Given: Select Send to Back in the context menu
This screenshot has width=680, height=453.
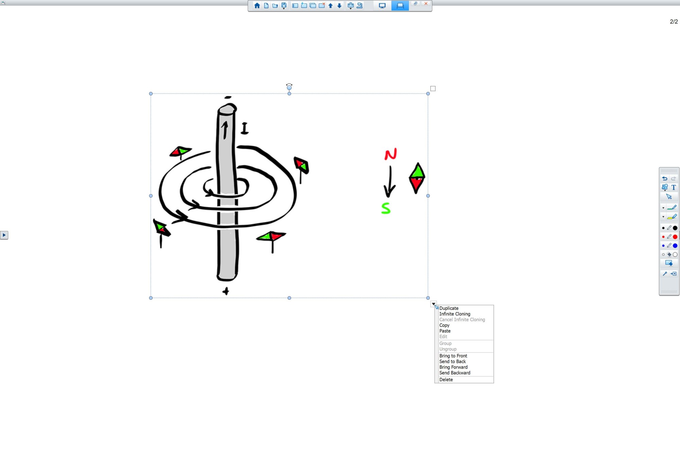Looking at the screenshot, I should point(453,361).
